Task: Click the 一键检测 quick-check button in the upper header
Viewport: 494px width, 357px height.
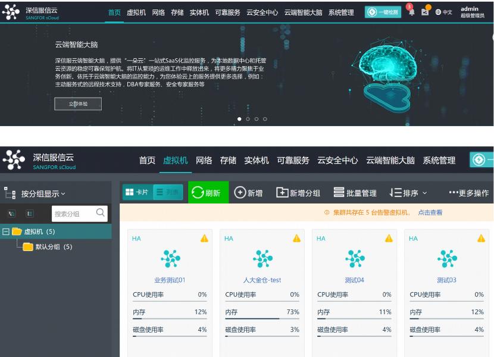Action: tap(383, 12)
